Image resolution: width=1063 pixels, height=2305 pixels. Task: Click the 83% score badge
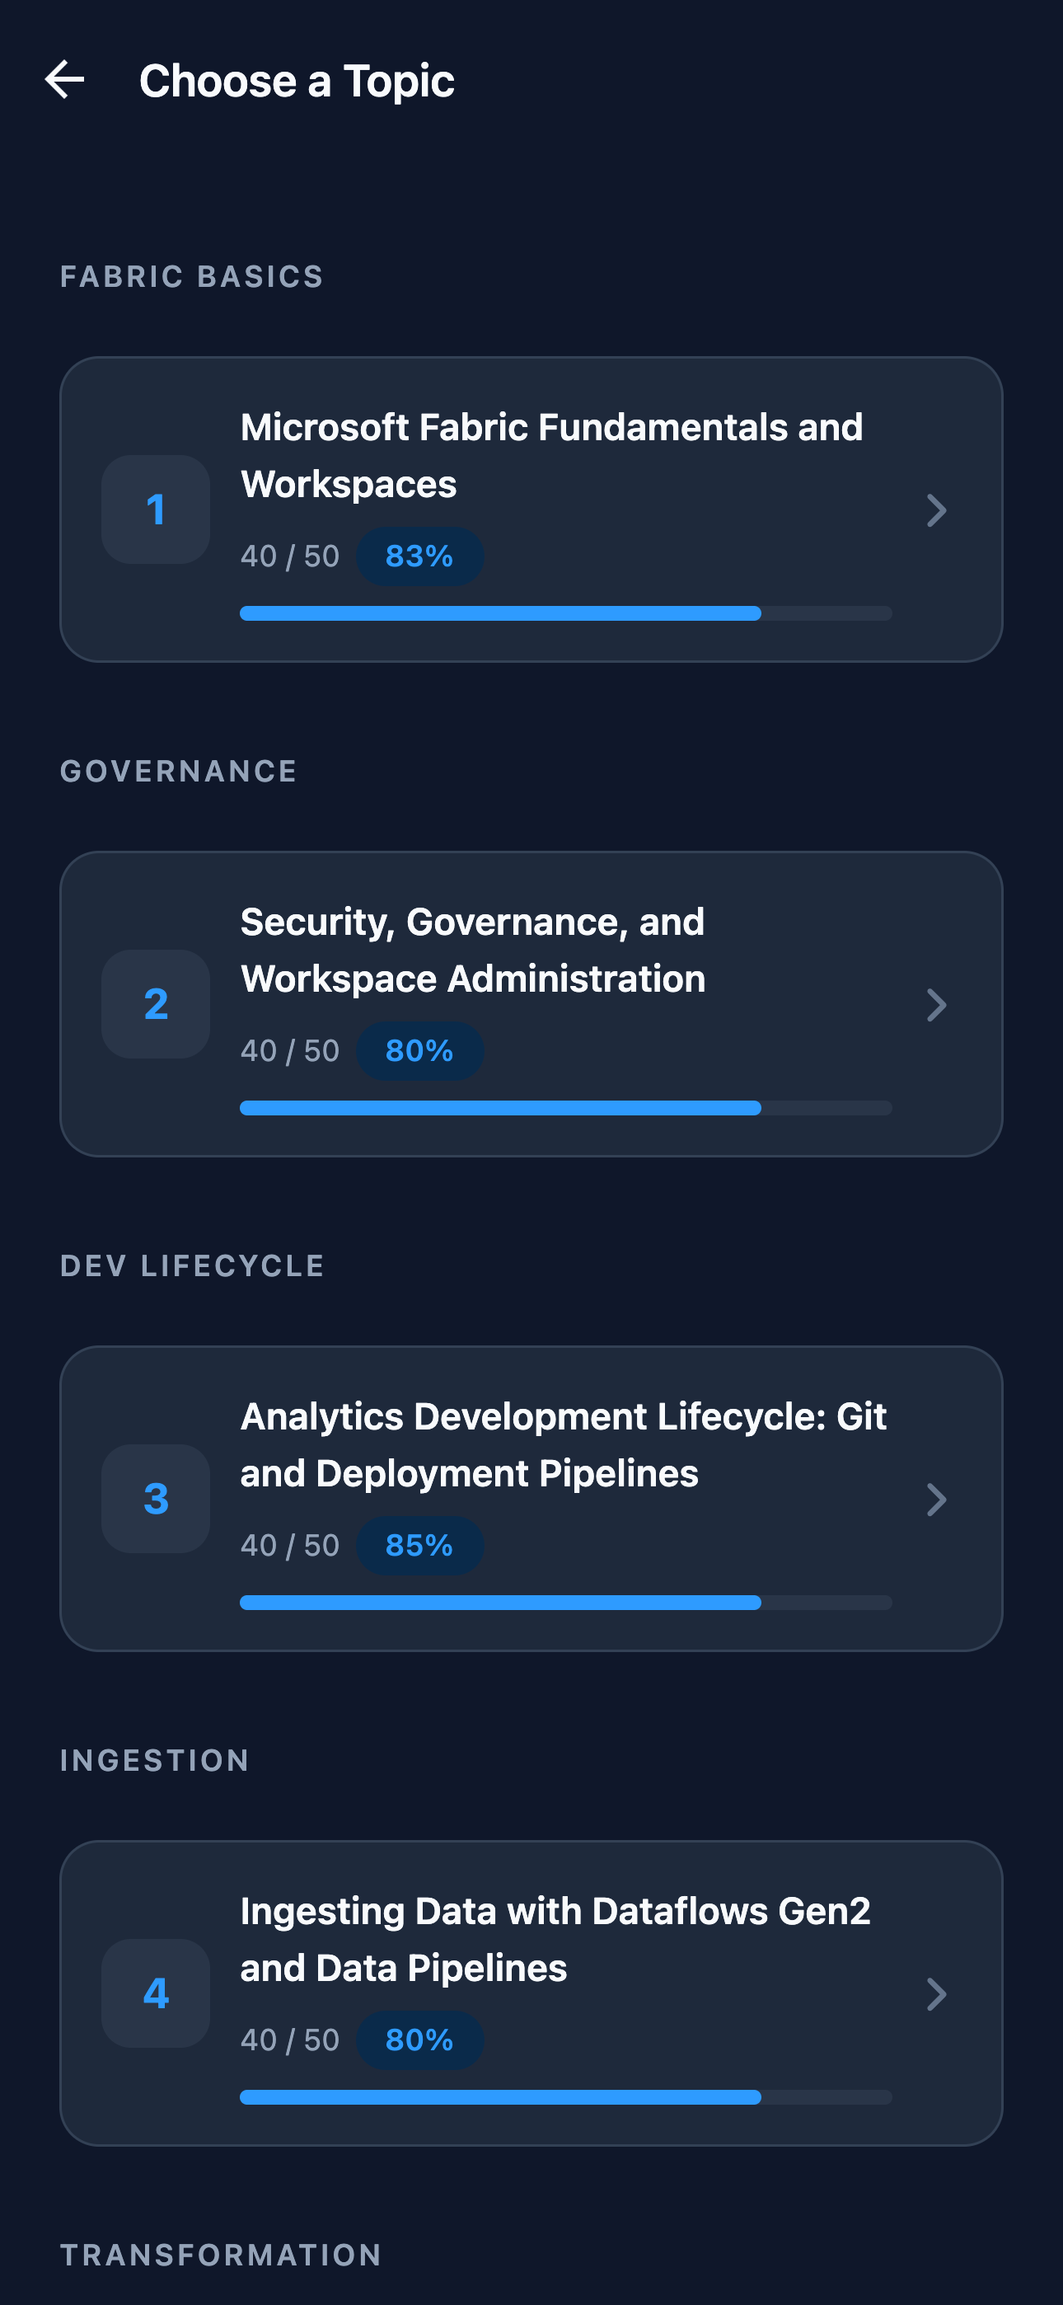[x=419, y=556]
